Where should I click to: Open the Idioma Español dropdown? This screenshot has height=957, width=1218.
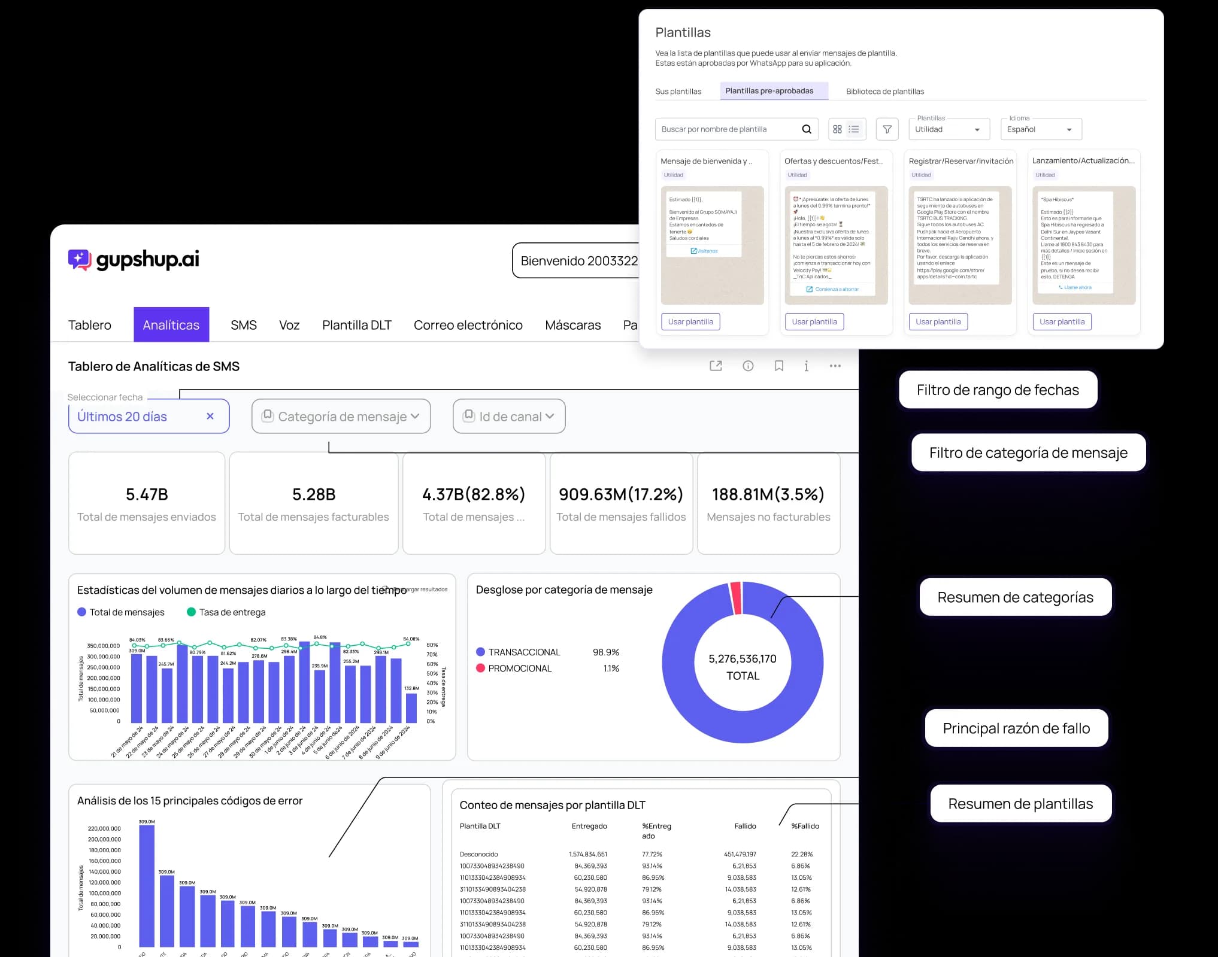(x=1041, y=129)
